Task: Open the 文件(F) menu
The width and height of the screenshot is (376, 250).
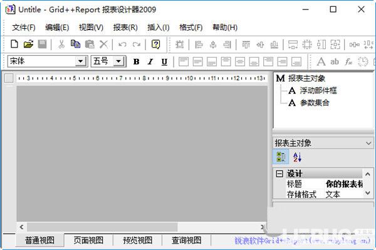Action: click(24, 28)
